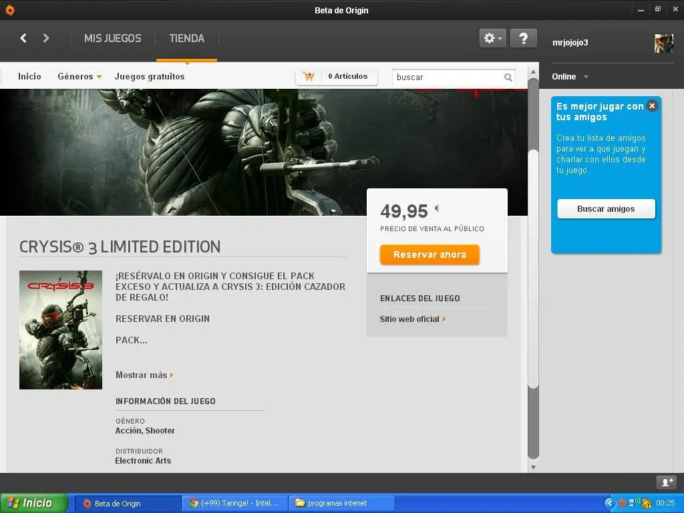The height and width of the screenshot is (513, 684).
Task: Click the mrjojojo3 profile avatar
Action: point(663,43)
